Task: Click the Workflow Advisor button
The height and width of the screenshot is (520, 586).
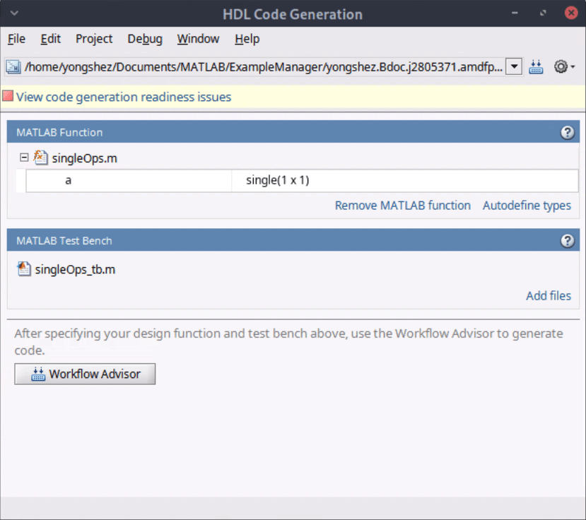Action: 85,374
